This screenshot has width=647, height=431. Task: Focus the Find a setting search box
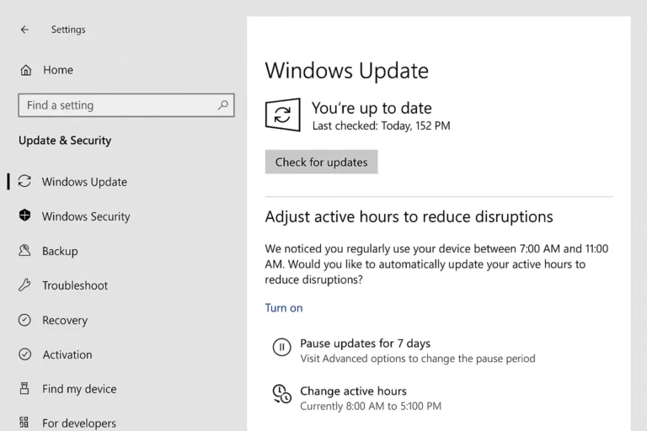[x=118, y=105]
